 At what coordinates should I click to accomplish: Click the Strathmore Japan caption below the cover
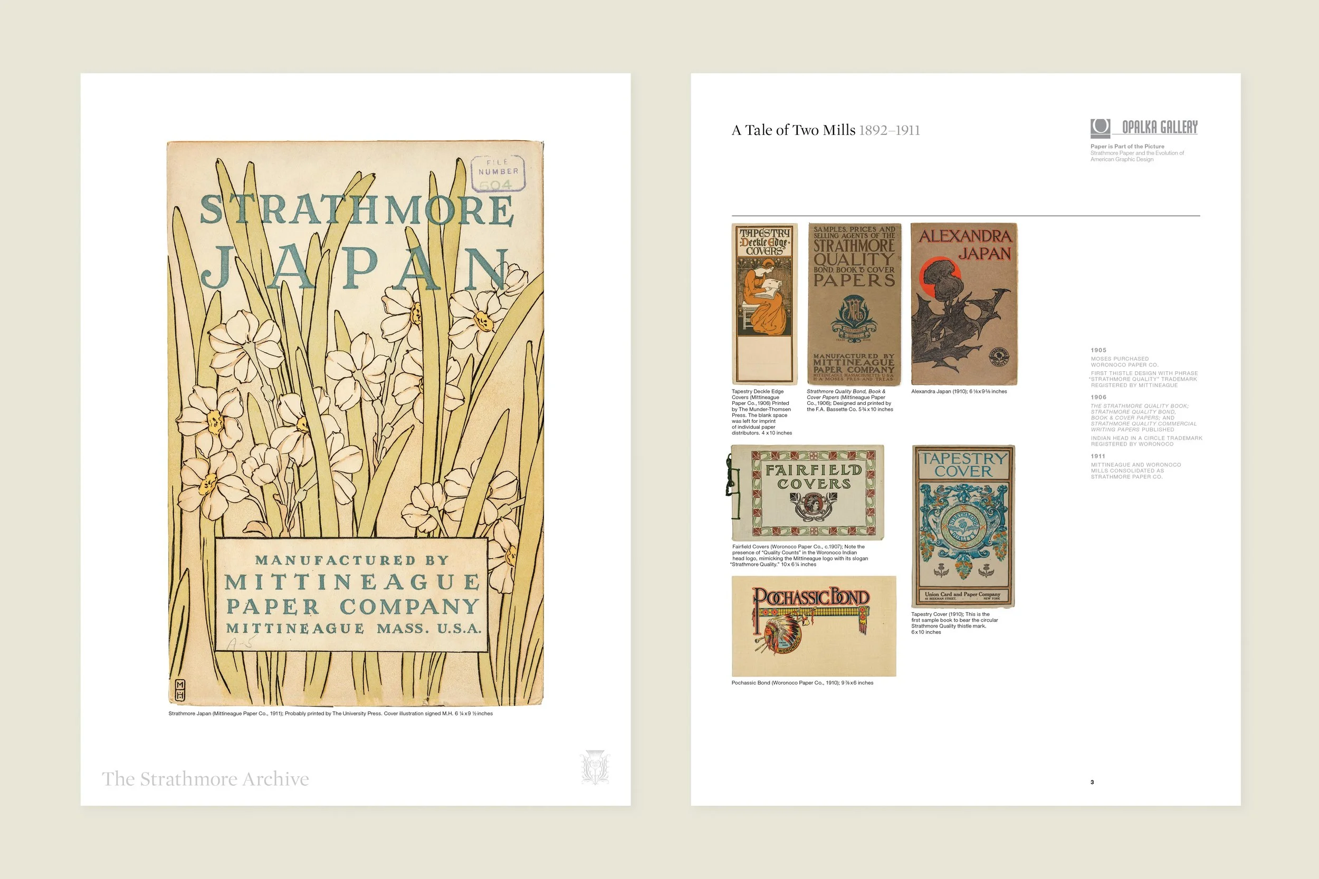point(330,713)
